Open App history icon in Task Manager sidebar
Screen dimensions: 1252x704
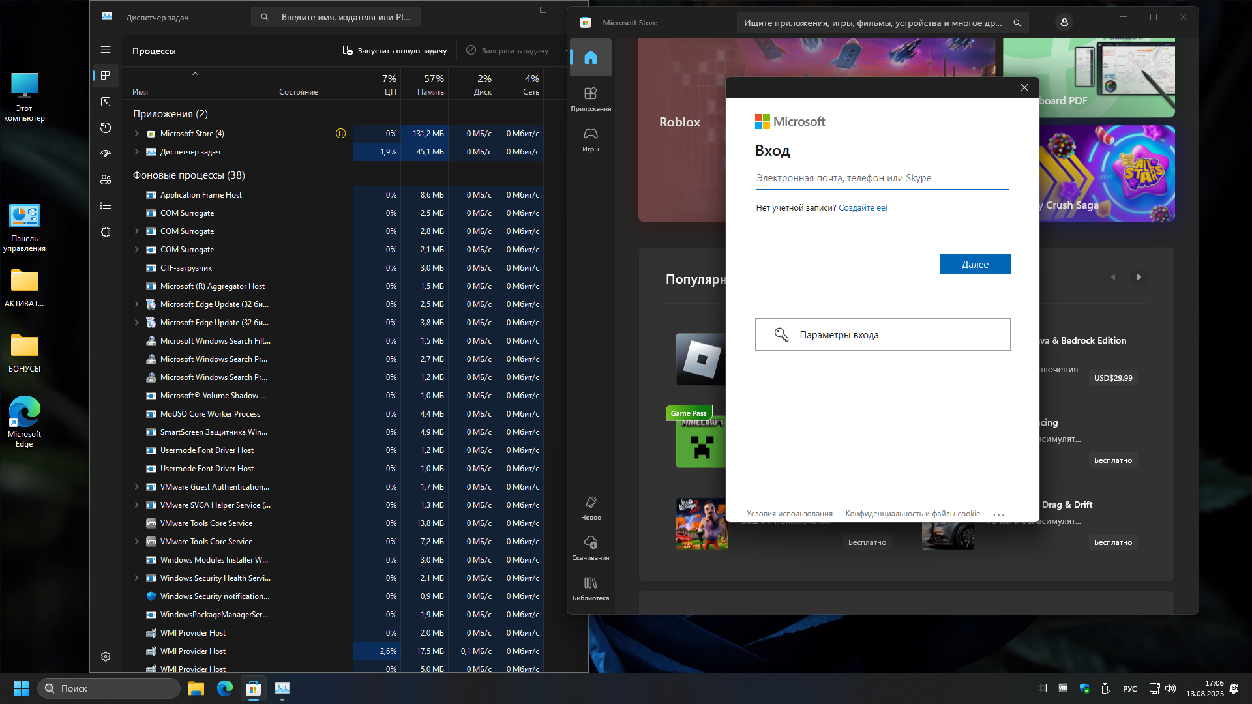(x=106, y=128)
